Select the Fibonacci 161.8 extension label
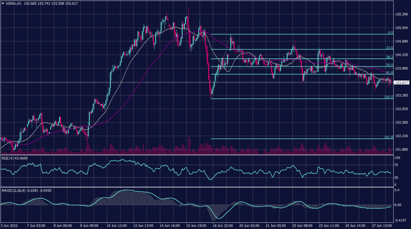 tap(388, 137)
